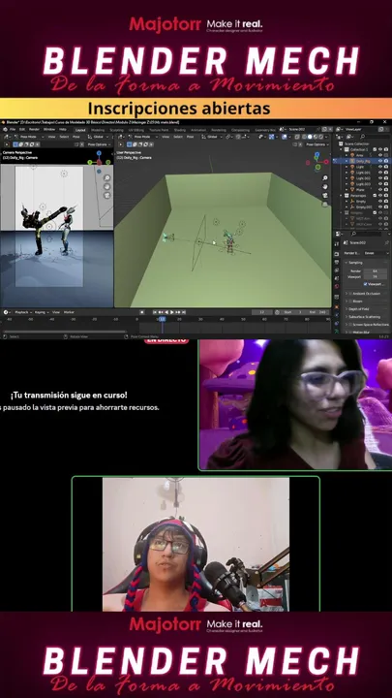This screenshot has width=392, height=698.
Task: Open the Keying popover in timeline
Action: click(x=41, y=312)
